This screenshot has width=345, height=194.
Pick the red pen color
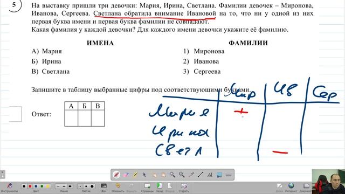pyautogui.click(x=30, y=186)
